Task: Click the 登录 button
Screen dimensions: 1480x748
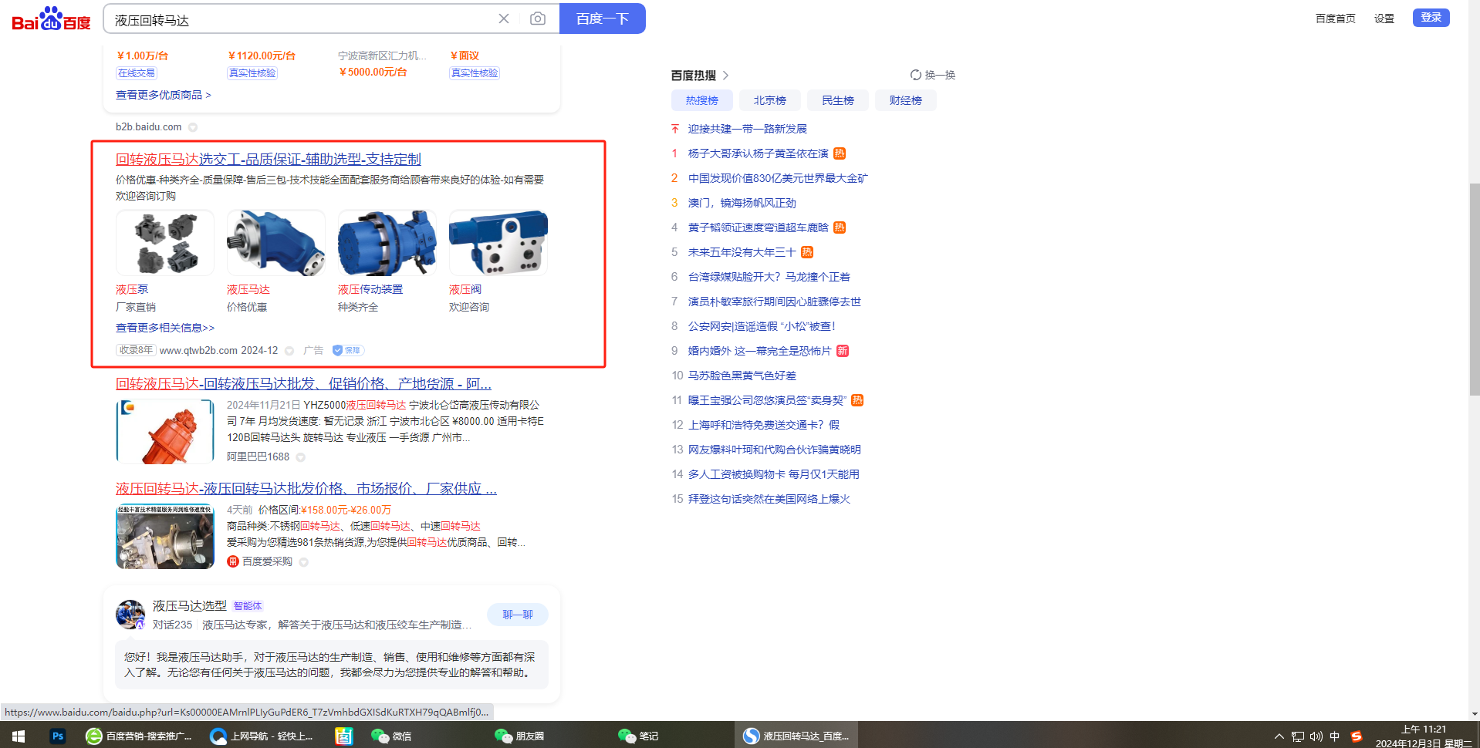Action: [1431, 18]
